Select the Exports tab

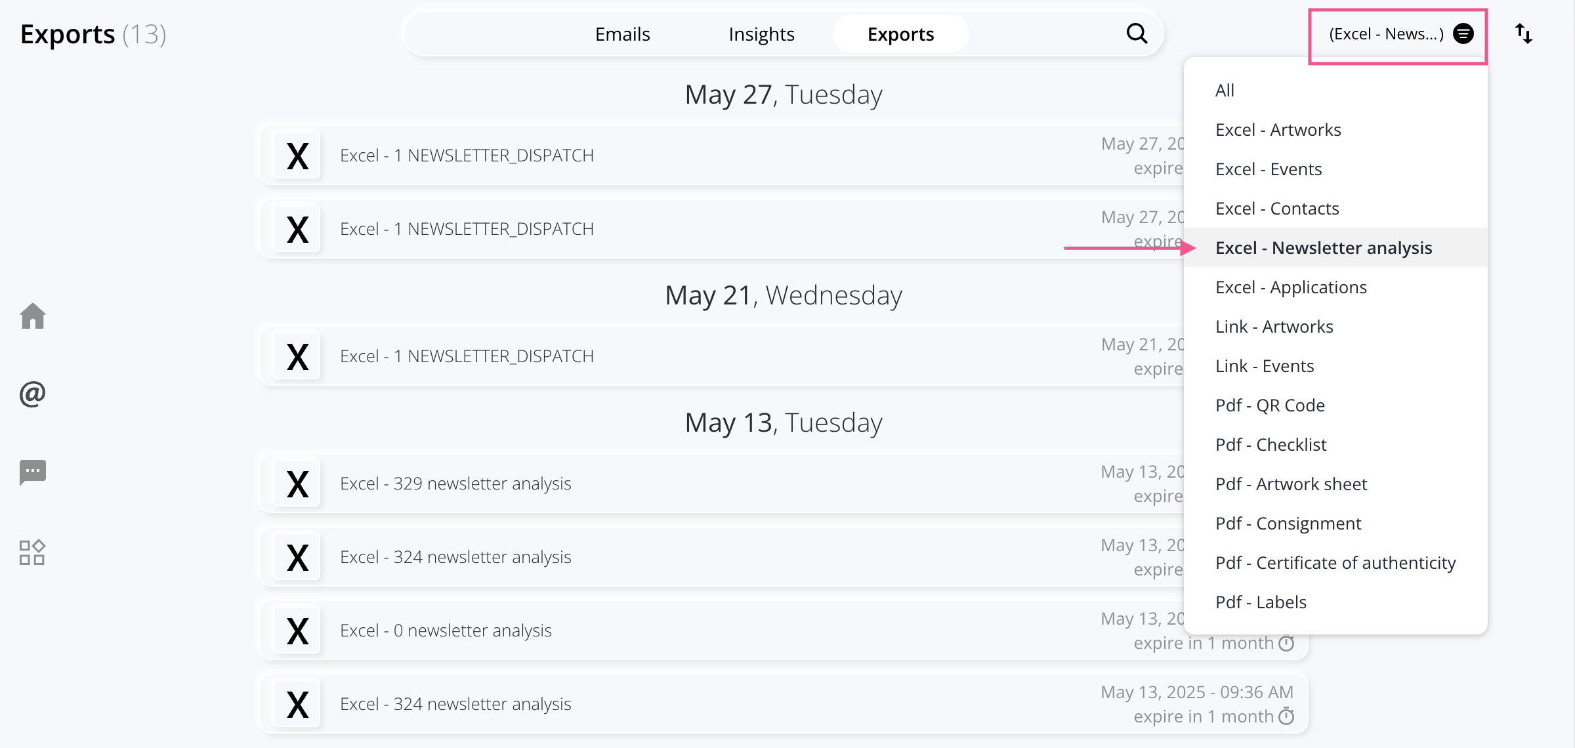(x=900, y=34)
